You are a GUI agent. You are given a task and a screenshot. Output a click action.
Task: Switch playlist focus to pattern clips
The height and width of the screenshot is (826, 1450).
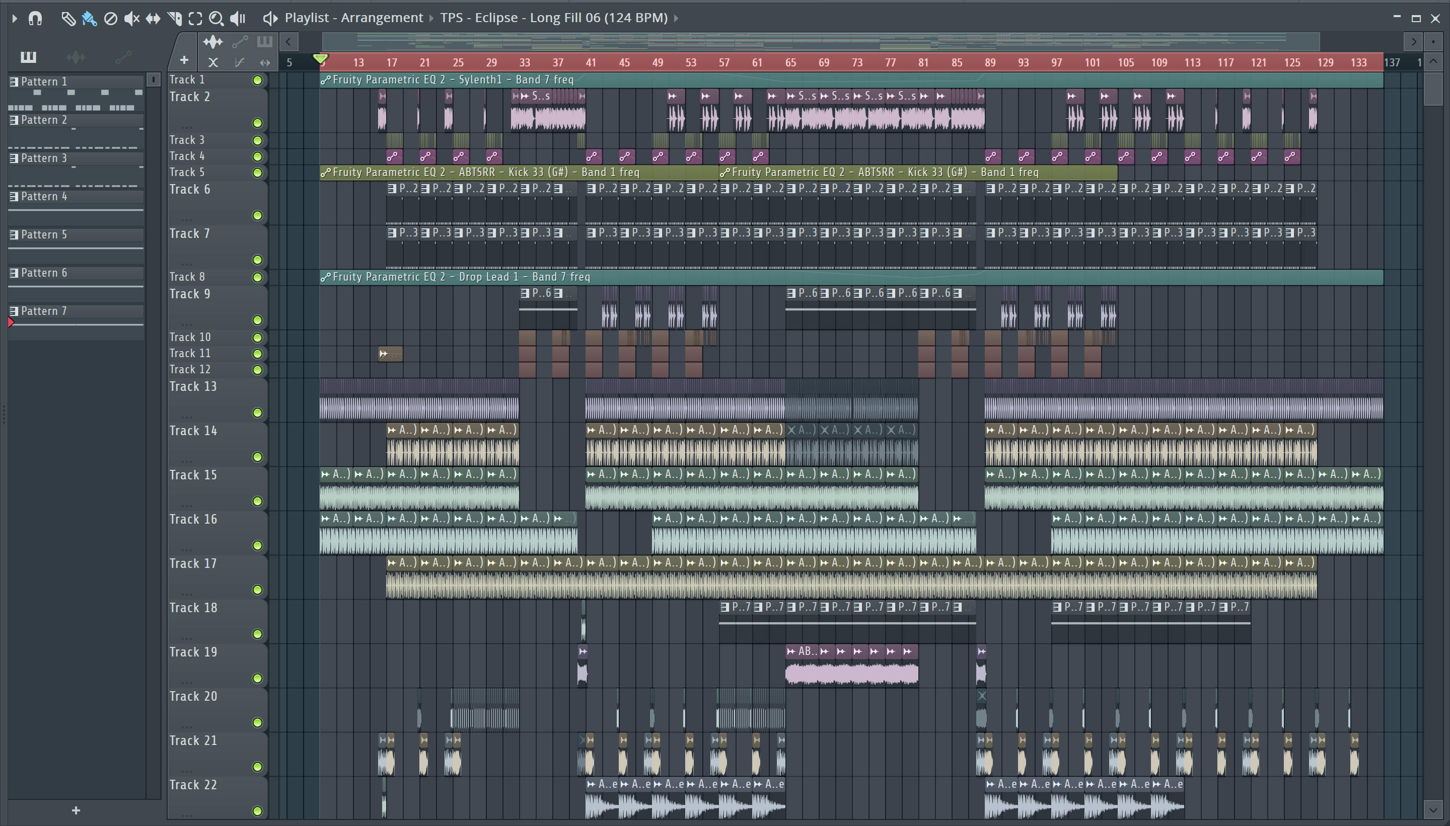click(264, 41)
